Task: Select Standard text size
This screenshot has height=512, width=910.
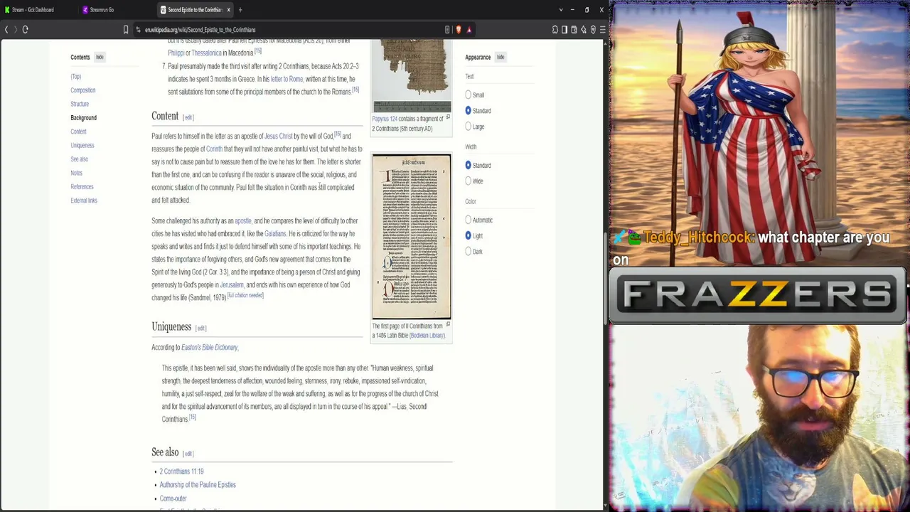Action: click(468, 110)
